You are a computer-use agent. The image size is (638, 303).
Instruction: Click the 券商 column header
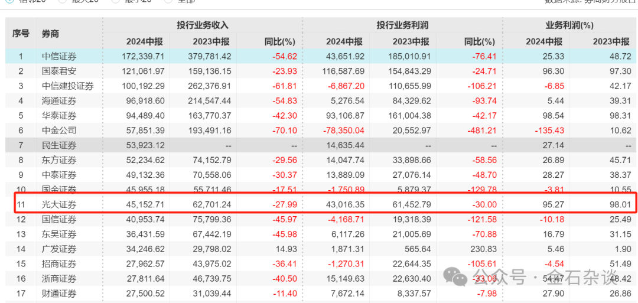coord(50,34)
